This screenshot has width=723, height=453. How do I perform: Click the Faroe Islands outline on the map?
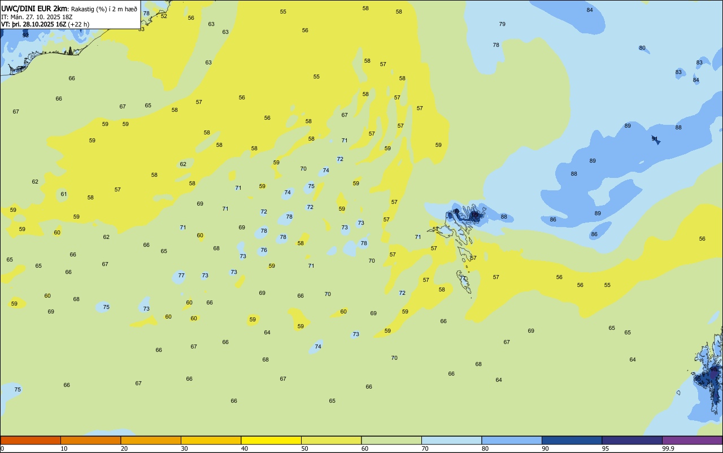point(458,249)
